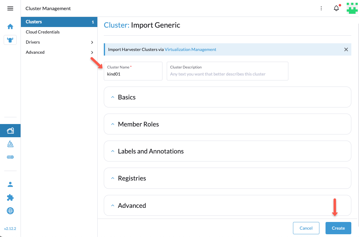
Task: Open the hamburger navigation menu
Action: coord(10,8)
